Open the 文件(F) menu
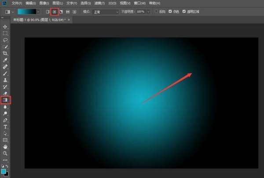 [17, 3]
